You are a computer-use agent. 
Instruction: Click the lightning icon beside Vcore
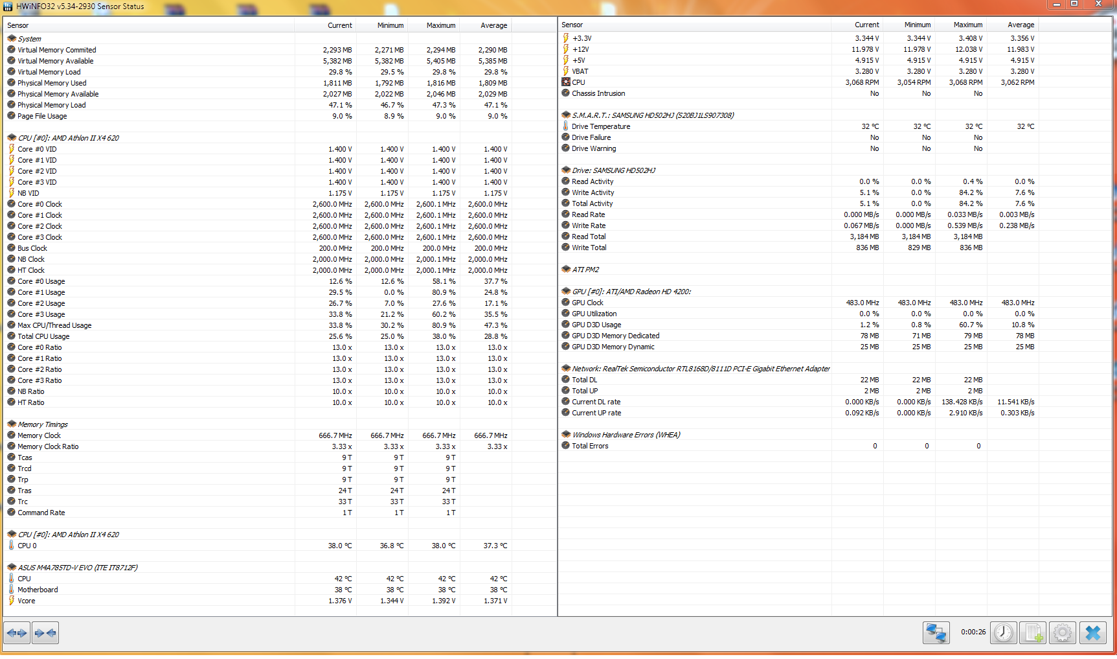[x=12, y=601]
